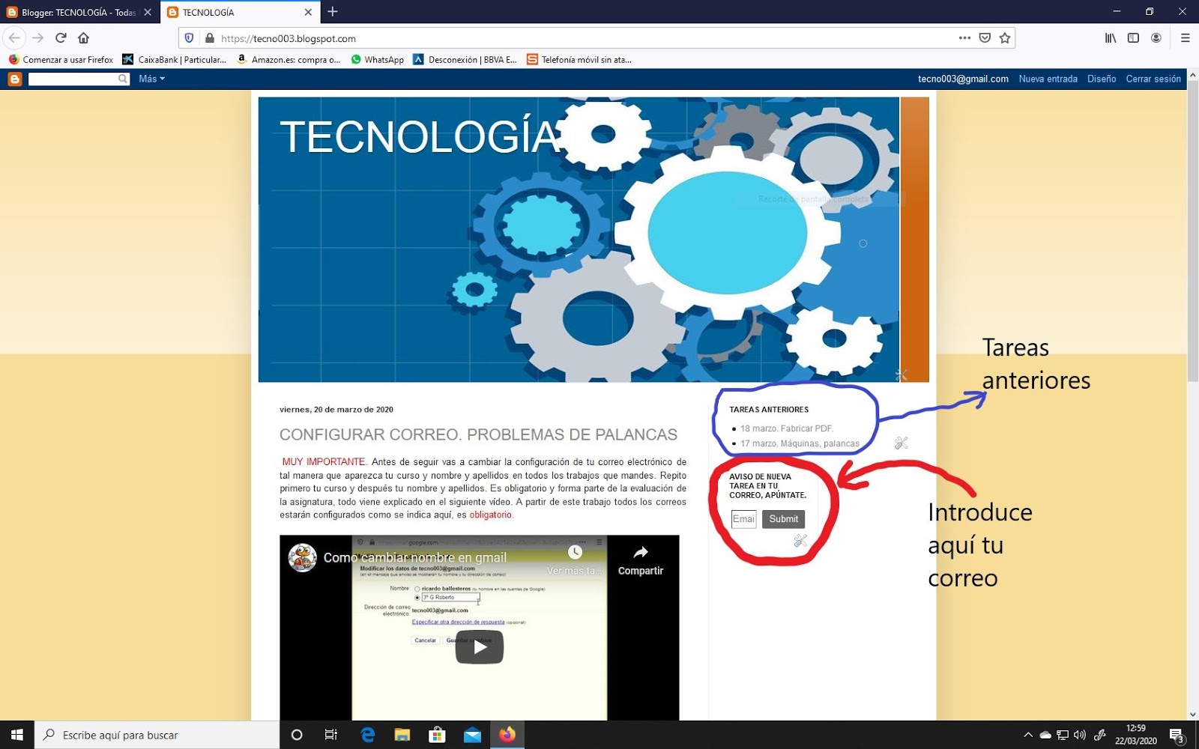Edit the Tareas Anteriores gadget with the wrench icon
The image size is (1199, 749).
tap(900, 443)
